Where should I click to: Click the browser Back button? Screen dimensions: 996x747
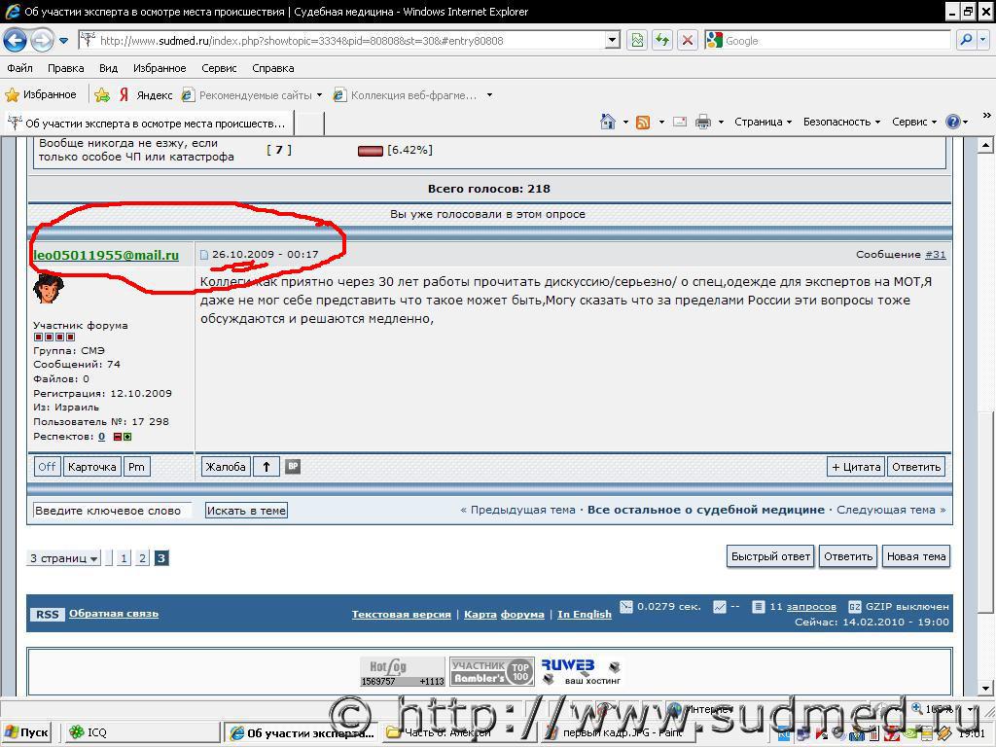[x=16, y=40]
